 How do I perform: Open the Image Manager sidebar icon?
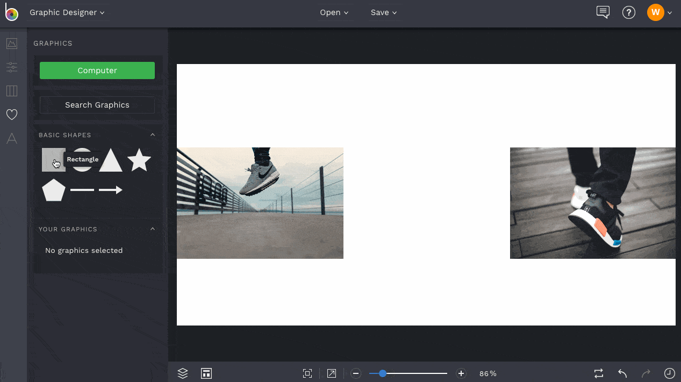(x=12, y=44)
